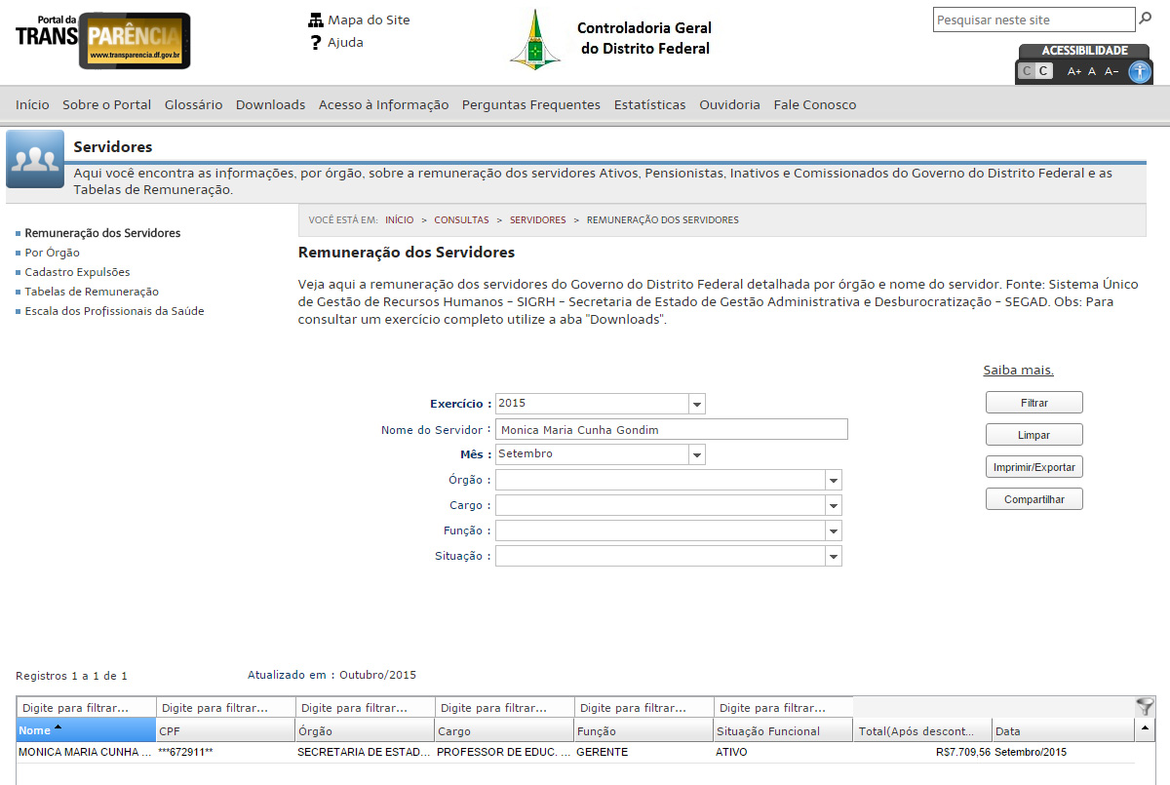Expand the Mês dropdown arrow

696,454
